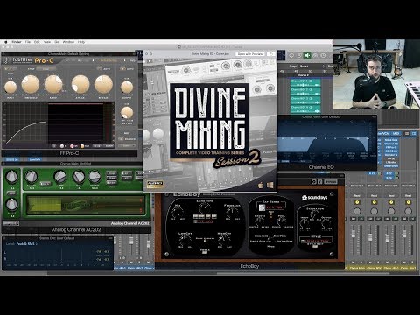The image size is (420, 315).
Task: Open the Channel EQ plugin slot in mixer
Action: point(391,143)
